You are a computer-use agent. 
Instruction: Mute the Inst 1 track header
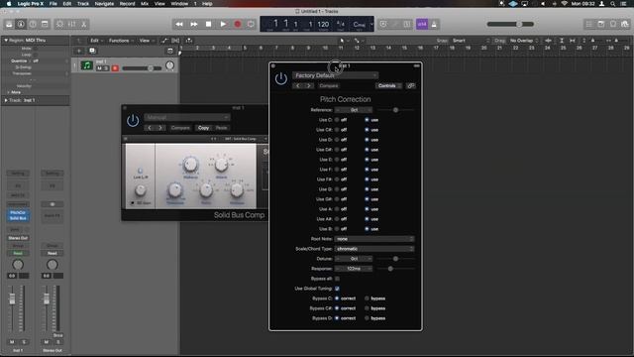(x=99, y=68)
